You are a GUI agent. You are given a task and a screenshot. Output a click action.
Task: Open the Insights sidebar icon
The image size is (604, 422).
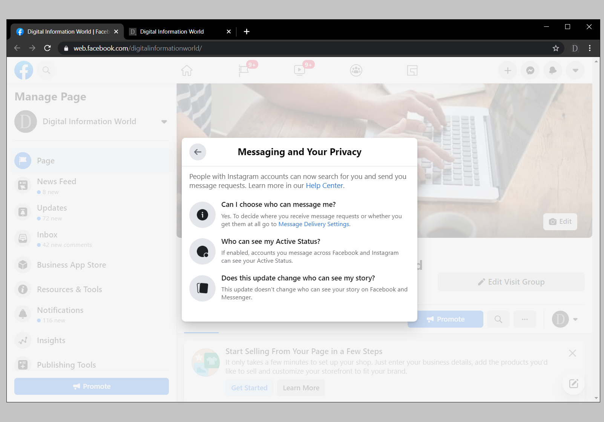[x=23, y=340]
